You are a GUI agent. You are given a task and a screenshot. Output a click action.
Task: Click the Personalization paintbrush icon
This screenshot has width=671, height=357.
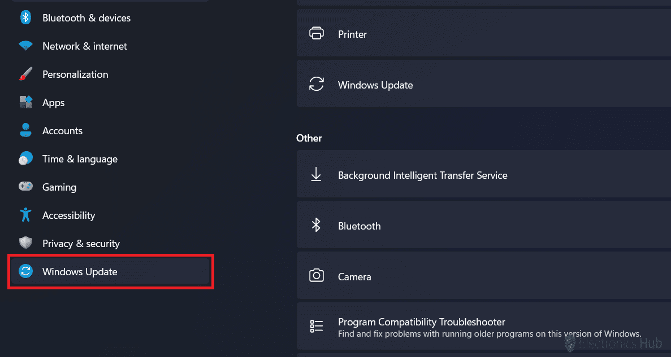[25, 74]
